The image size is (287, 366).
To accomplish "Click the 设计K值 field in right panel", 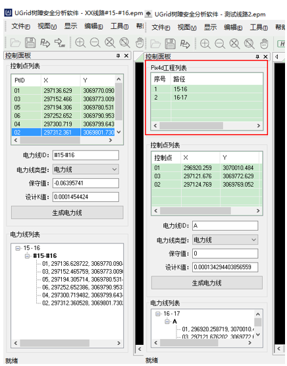I will point(225,267).
